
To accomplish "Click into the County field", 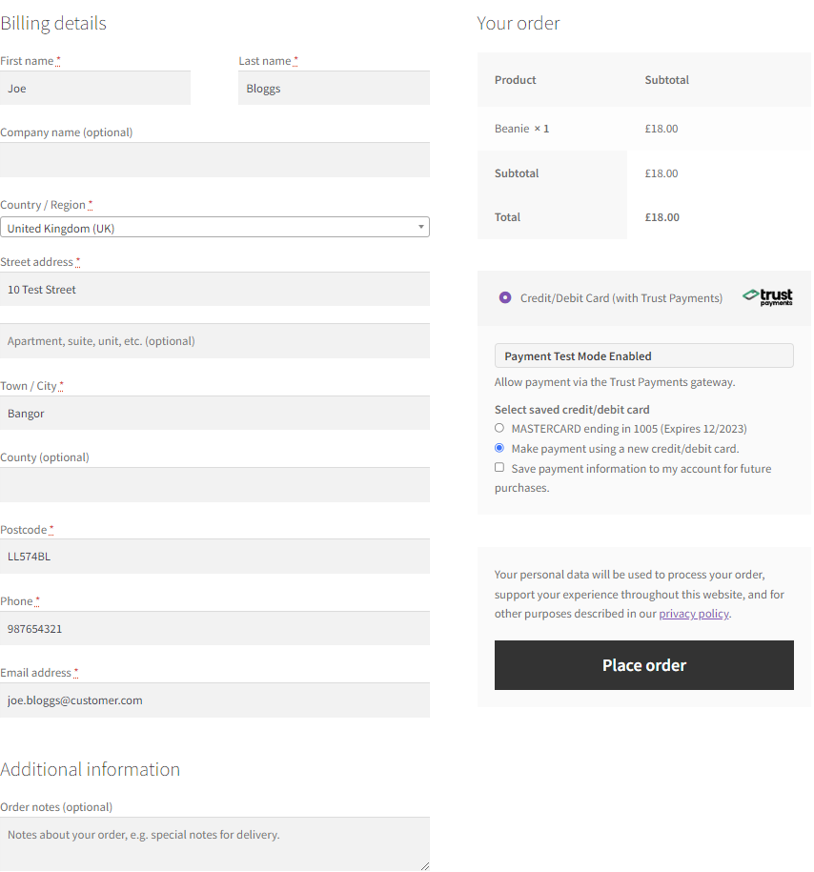I will pos(214,485).
